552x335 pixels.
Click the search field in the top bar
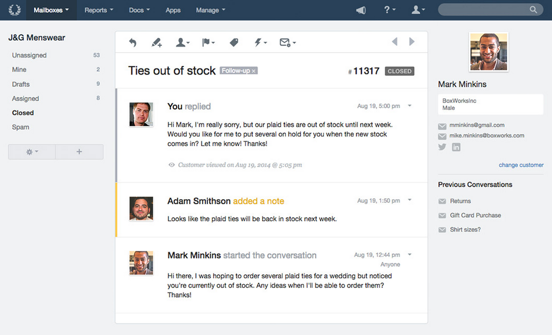click(490, 10)
